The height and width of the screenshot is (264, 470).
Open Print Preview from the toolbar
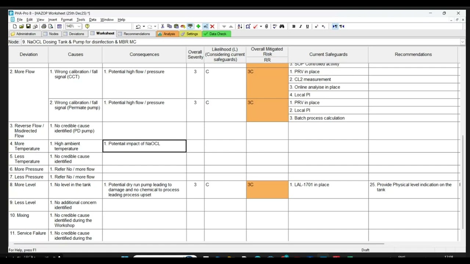pyautogui.click(x=51, y=26)
